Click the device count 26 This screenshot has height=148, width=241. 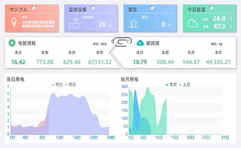click(x=102, y=24)
